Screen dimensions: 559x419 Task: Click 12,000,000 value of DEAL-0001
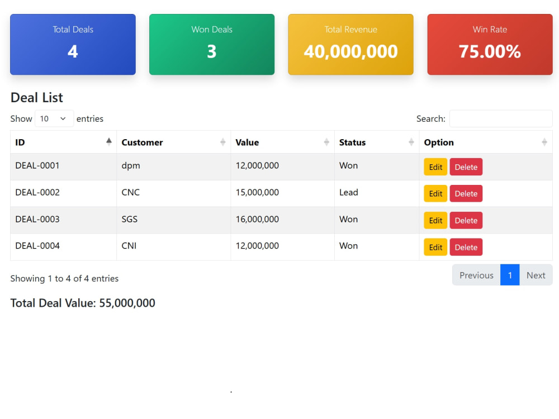(x=257, y=166)
